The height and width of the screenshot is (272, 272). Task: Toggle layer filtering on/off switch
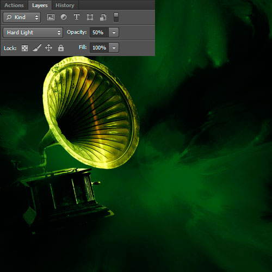coord(116,17)
